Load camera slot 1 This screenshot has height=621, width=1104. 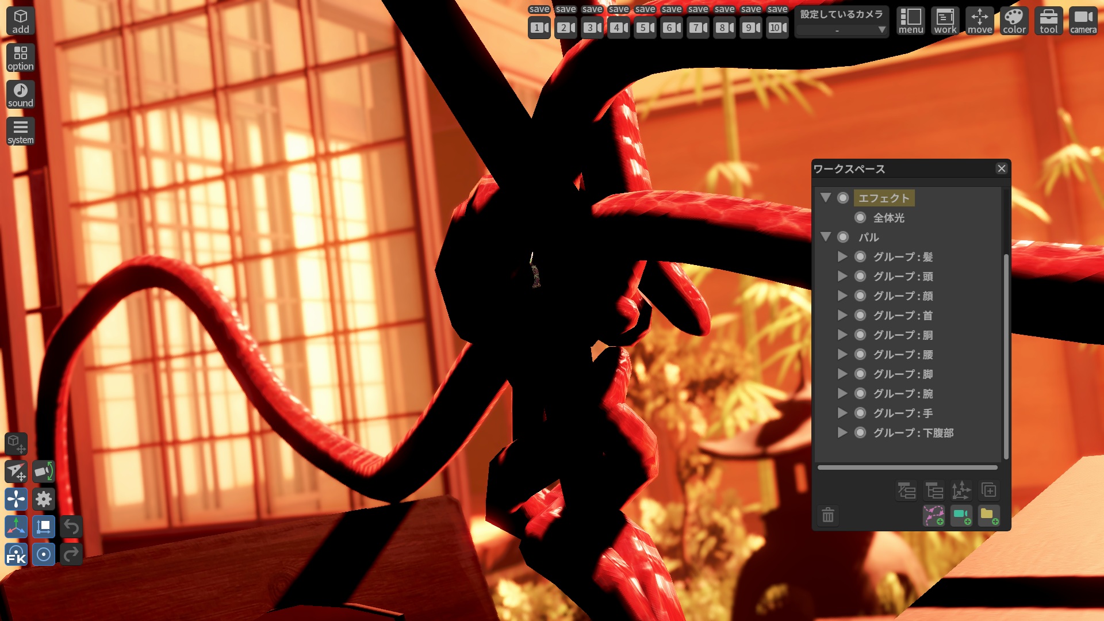pos(539,28)
